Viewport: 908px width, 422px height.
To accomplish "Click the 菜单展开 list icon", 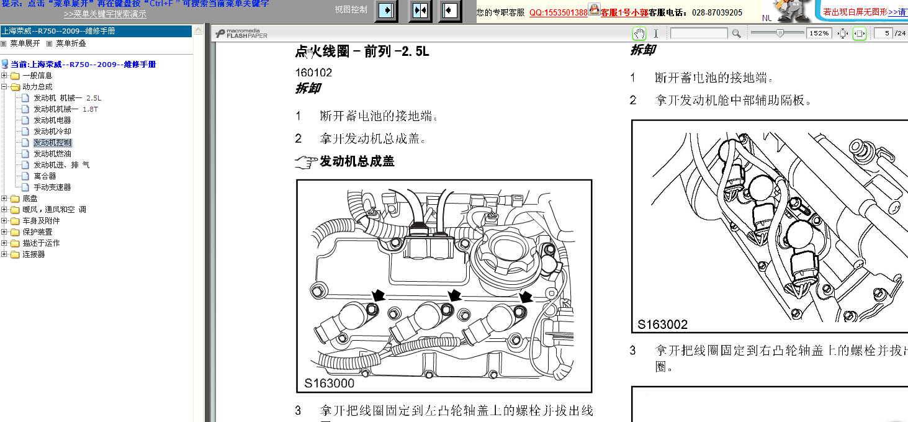I will click(4, 43).
